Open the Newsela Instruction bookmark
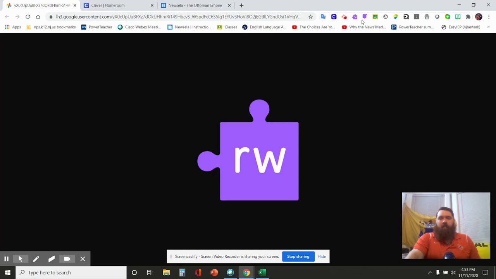Image resolution: width=496 pixels, height=279 pixels. pyautogui.click(x=189, y=27)
